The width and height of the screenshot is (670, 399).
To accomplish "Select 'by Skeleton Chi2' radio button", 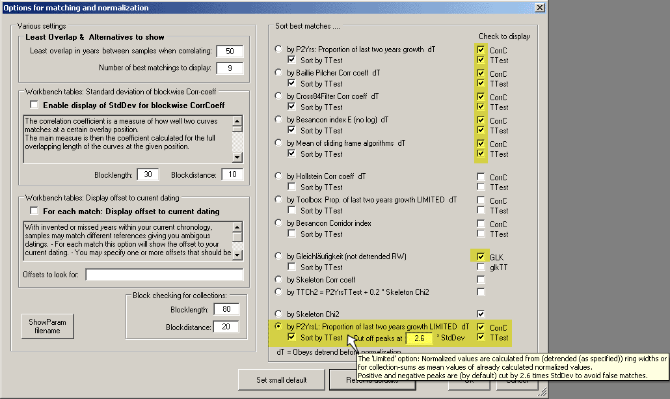I will click(278, 314).
